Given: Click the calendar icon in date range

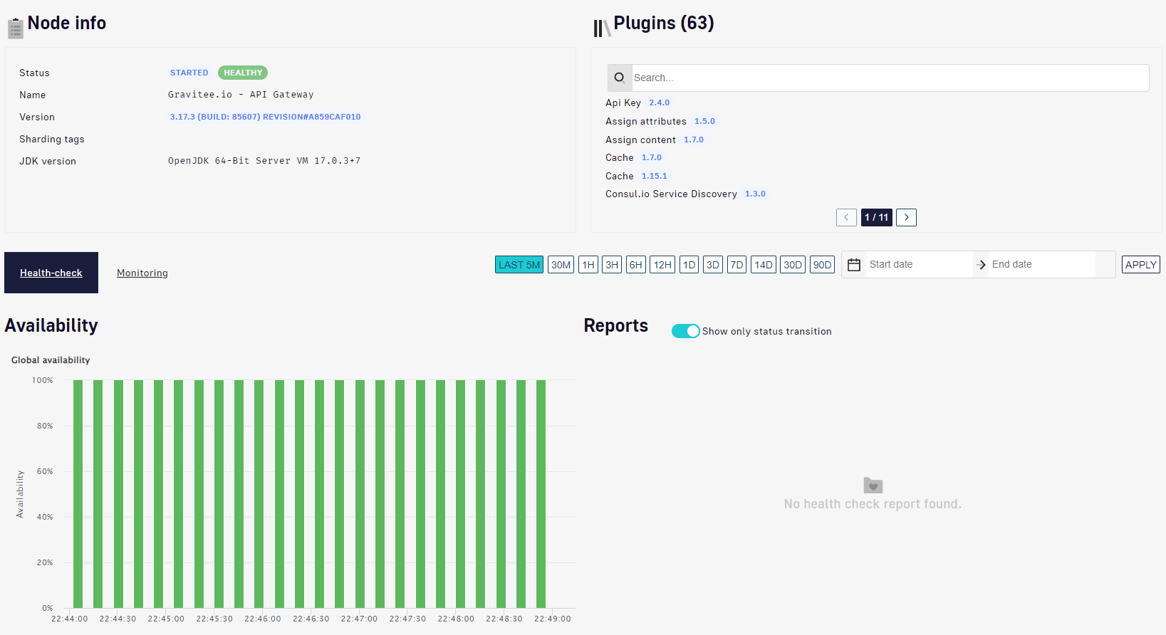Looking at the screenshot, I should pyautogui.click(x=854, y=265).
